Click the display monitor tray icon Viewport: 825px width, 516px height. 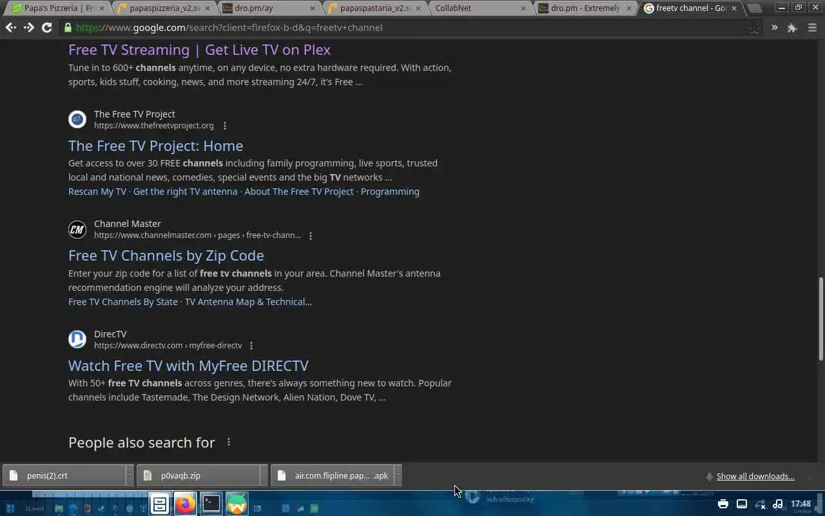[742, 504]
